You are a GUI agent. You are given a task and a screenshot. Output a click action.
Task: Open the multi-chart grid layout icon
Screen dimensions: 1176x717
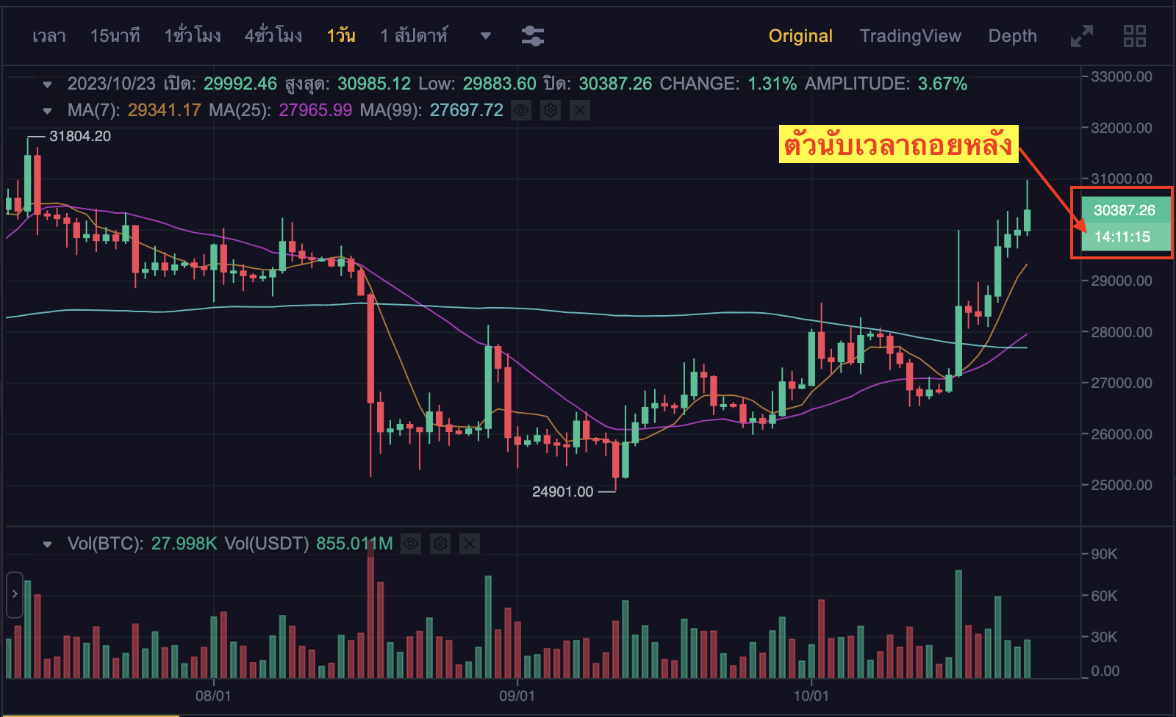[x=1134, y=36]
